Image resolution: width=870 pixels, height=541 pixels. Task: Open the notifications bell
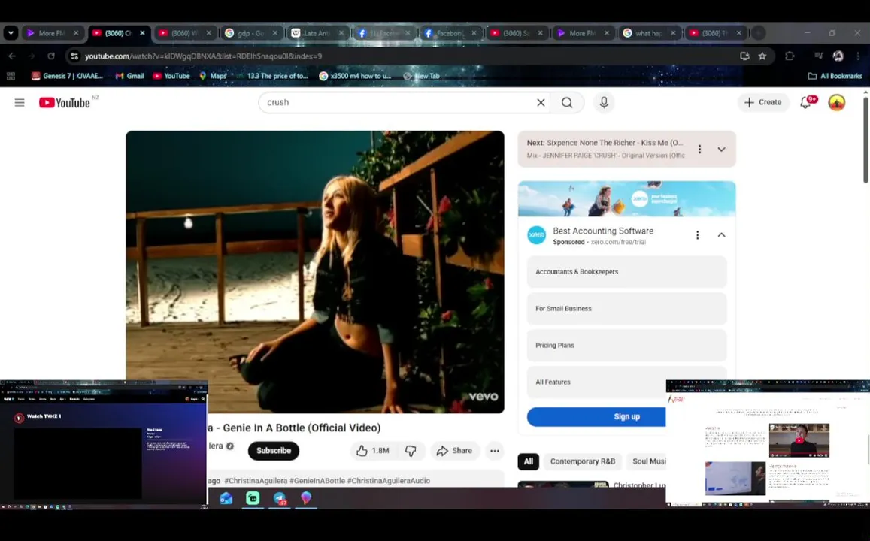coord(805,102)
